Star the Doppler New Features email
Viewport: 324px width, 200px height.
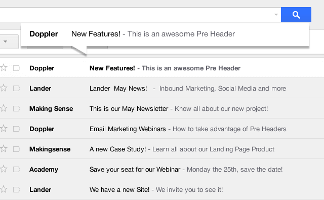pyautogui.click(x=4, y=68)
